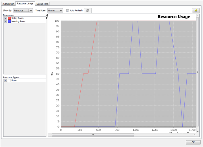Image resolution: width=203 pixels, height=147 pixels.
Task: Click the vertical scrollbar up arrow
Action: 198,16
